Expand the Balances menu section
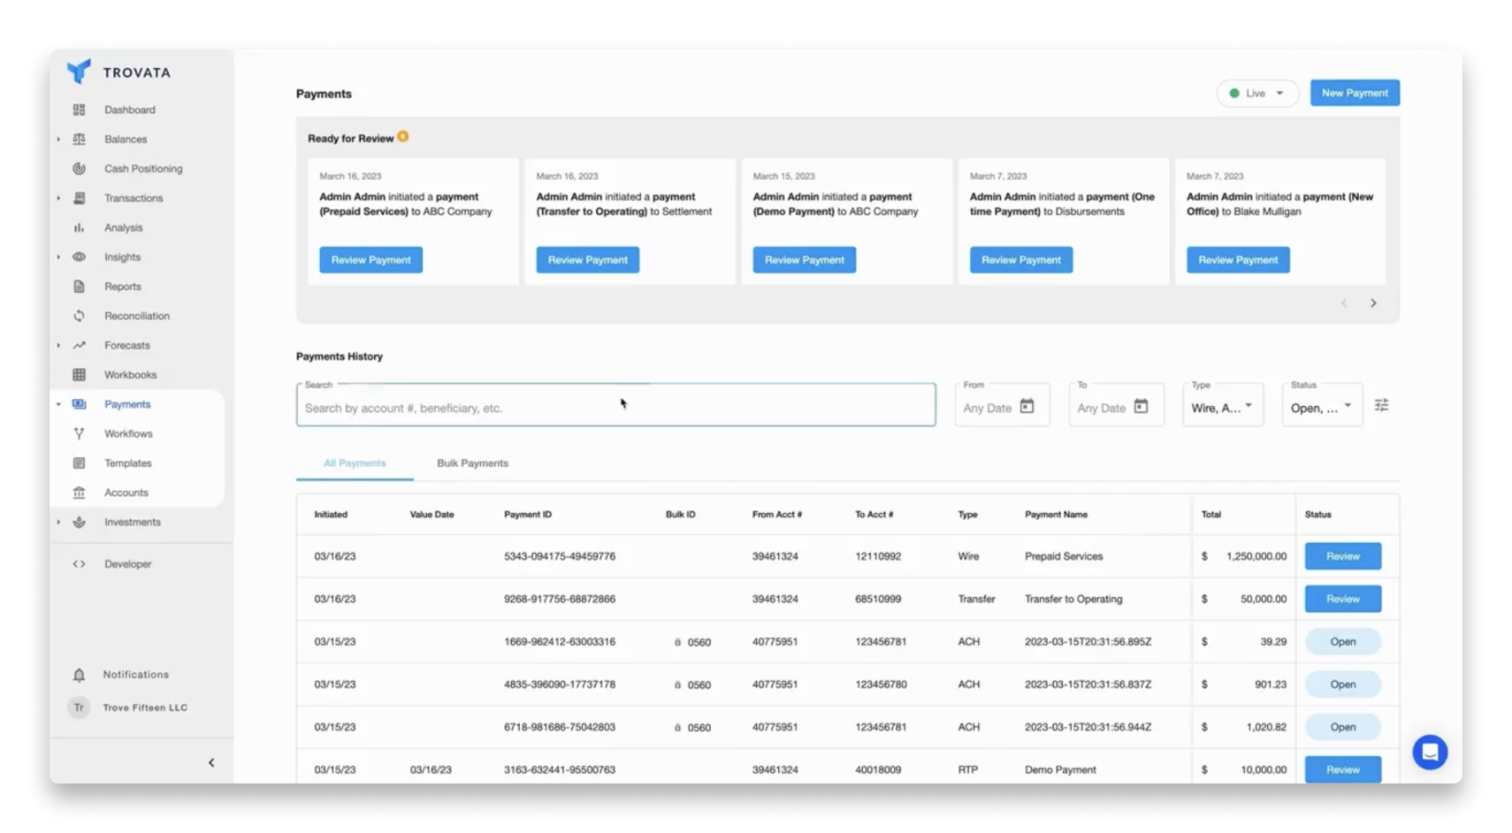 tap(58, 140)
